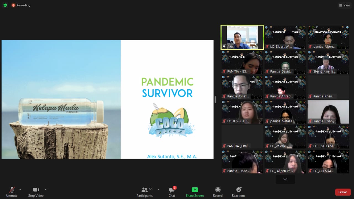Leave the meeting
354x199 pixels.
[343, 192]
